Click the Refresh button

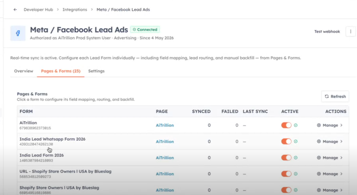pyautogui.click(x=335, y=97)
